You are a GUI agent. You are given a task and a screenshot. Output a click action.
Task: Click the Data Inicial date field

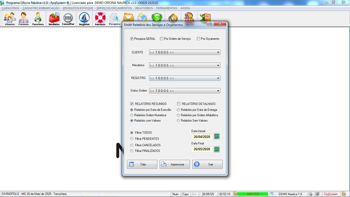(x=202, y=137)
